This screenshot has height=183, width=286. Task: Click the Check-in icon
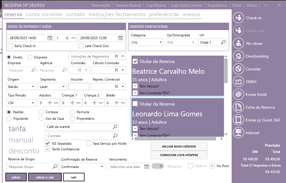coord(238,18)
